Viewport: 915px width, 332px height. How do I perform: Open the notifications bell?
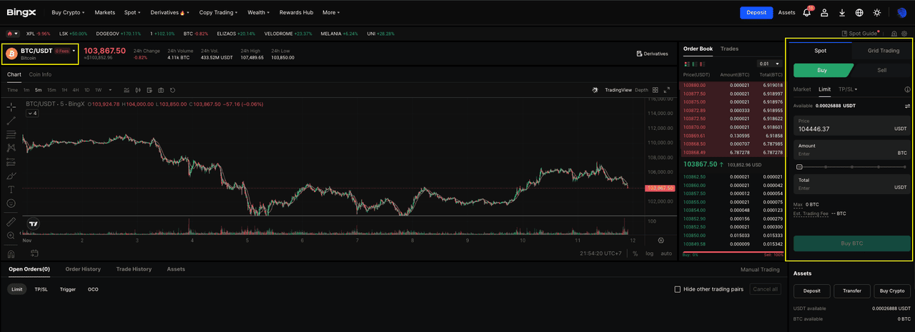(x=807, y=13)
